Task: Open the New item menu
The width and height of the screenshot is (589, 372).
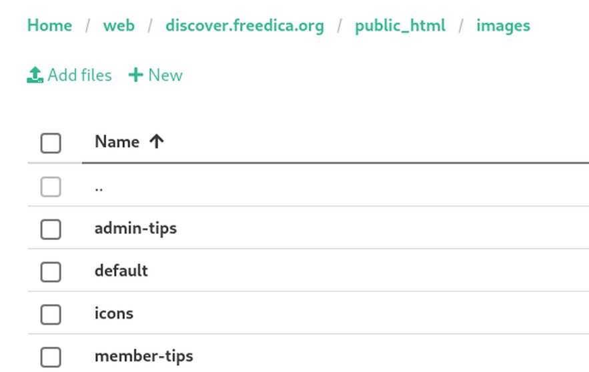Action: coord(155,75)
